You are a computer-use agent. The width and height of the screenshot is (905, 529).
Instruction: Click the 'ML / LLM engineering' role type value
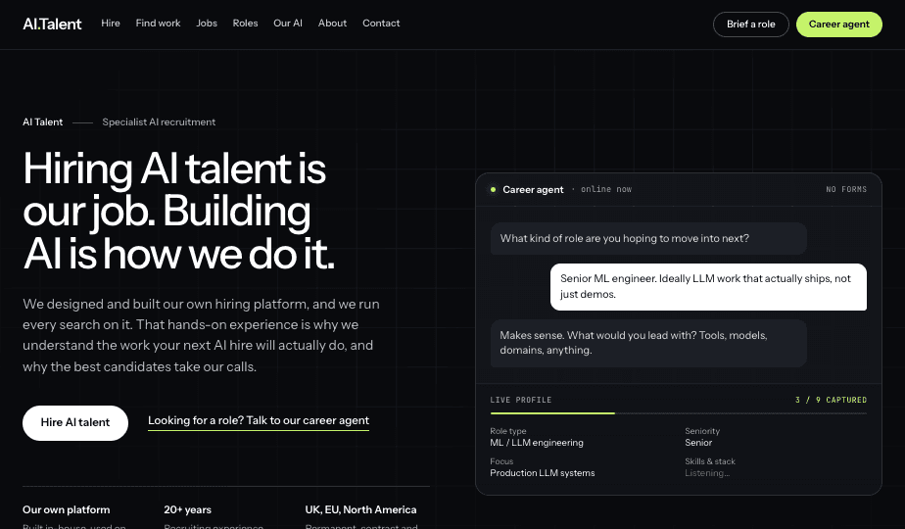(x=537, y=443)
